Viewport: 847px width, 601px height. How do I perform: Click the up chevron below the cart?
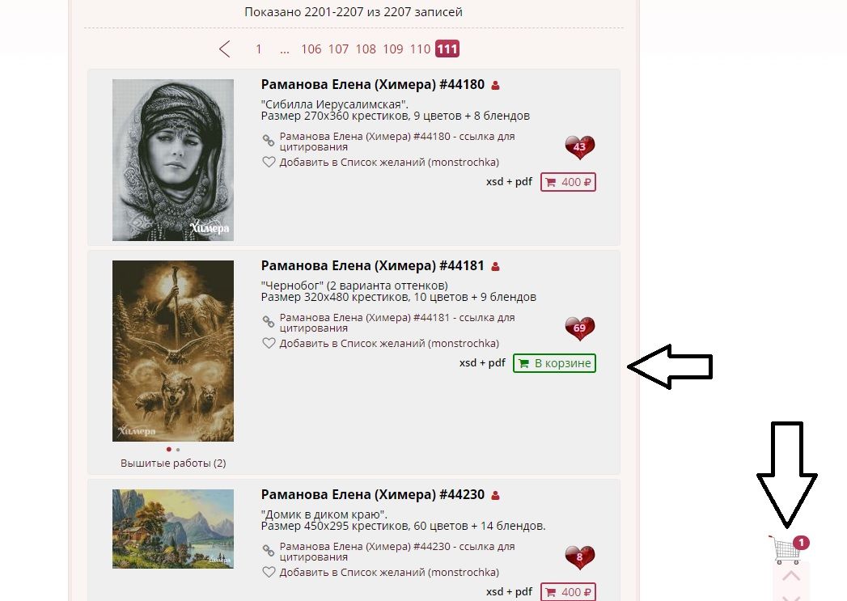click(x=791, y=576)
